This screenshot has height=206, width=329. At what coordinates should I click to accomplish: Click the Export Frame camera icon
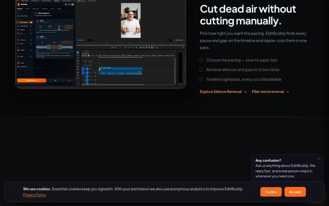coord(147,48)
